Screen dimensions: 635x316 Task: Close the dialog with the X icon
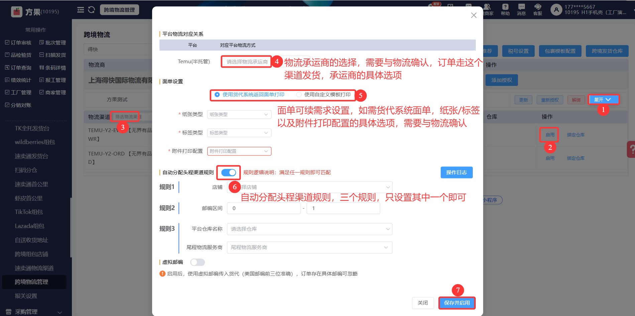tap(474, 15)
